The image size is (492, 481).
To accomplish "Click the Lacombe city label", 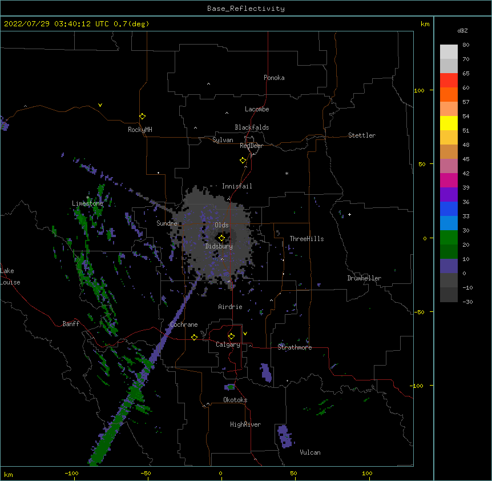I will click(x=257, y=109).
